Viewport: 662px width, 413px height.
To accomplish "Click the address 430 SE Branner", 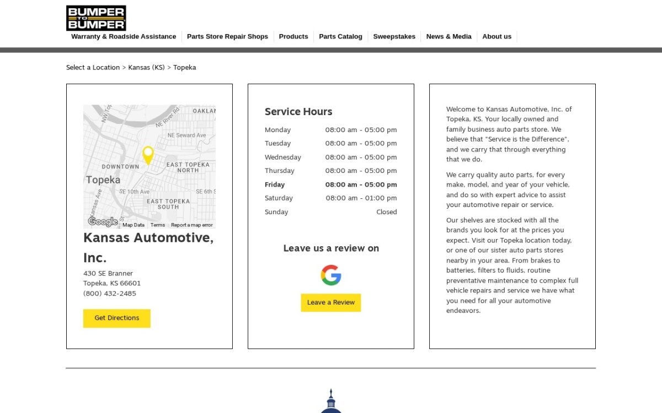I will click(108, 274).
